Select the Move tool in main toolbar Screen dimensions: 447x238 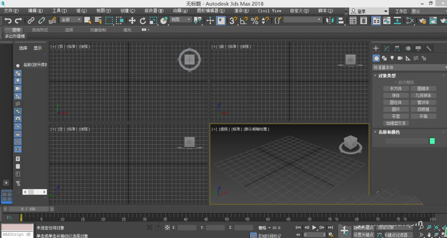[x=132, y=20]
